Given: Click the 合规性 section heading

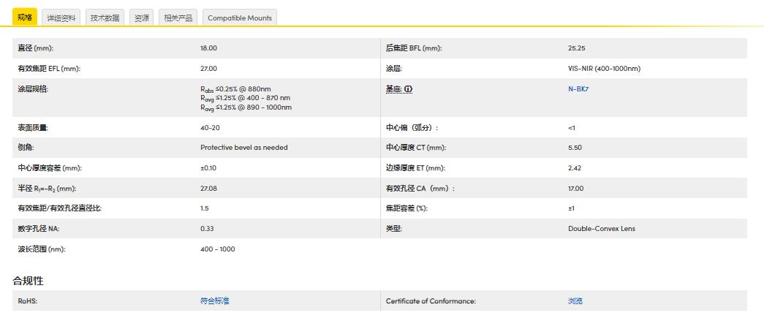Looking at the screenshot, I should (x=29, y=281).
